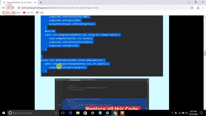Screen dimensions: 206x116
Task: Open the Windows Start menu
Action: [x=4, y=113]
